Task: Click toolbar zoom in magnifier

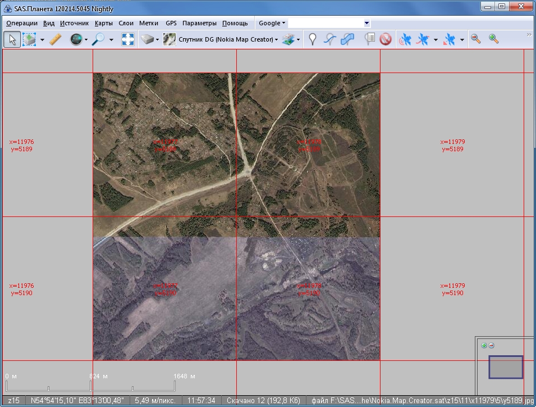Action: click(493, 39)
